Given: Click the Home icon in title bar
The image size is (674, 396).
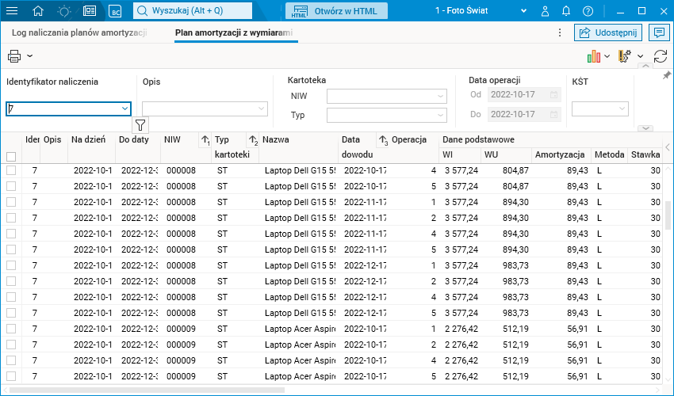Looking at the screenshot, I should pos(38,11).
